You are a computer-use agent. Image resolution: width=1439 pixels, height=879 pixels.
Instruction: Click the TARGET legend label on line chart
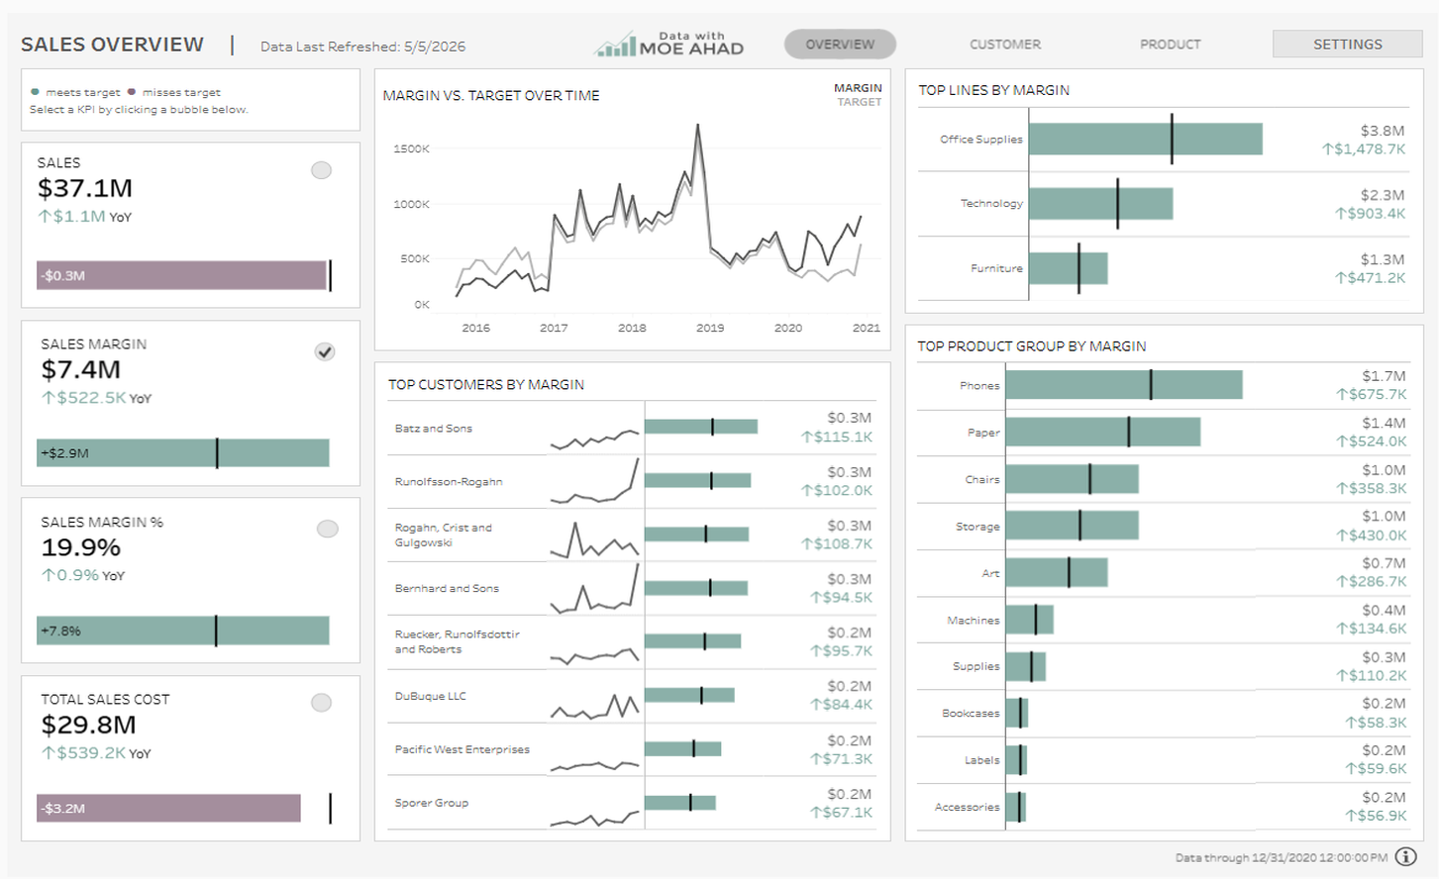[x=860, y=102]
